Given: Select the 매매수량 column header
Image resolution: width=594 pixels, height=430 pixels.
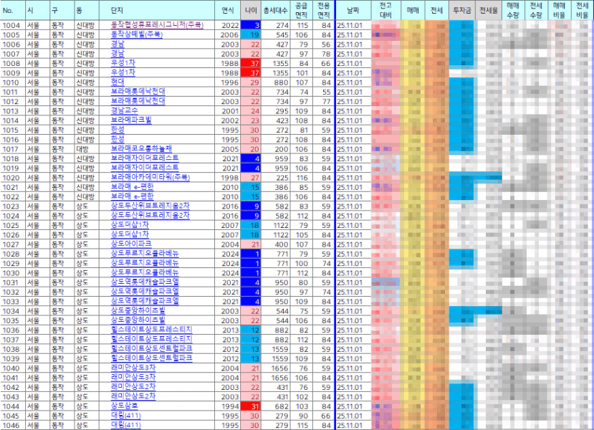Looking at the screenshot, I should [x=513, y=10].
